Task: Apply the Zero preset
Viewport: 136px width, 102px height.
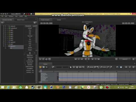Action: point(30,30)
